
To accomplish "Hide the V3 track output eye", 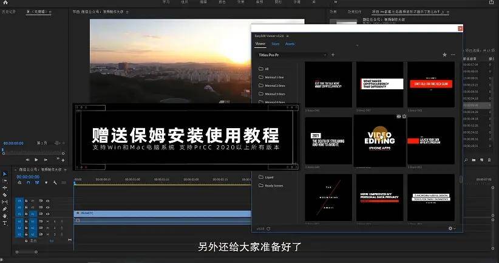I will pos(48,201).
